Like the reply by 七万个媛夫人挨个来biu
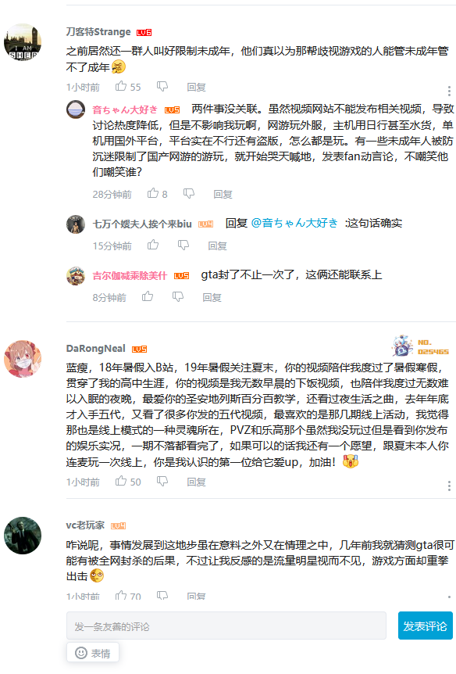The width and height of the screenshot is (456, 674). 153,245
